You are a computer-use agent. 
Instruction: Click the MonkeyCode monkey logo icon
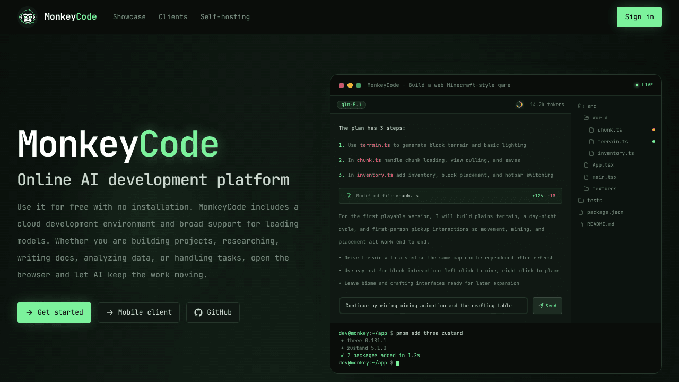point(27,17)
